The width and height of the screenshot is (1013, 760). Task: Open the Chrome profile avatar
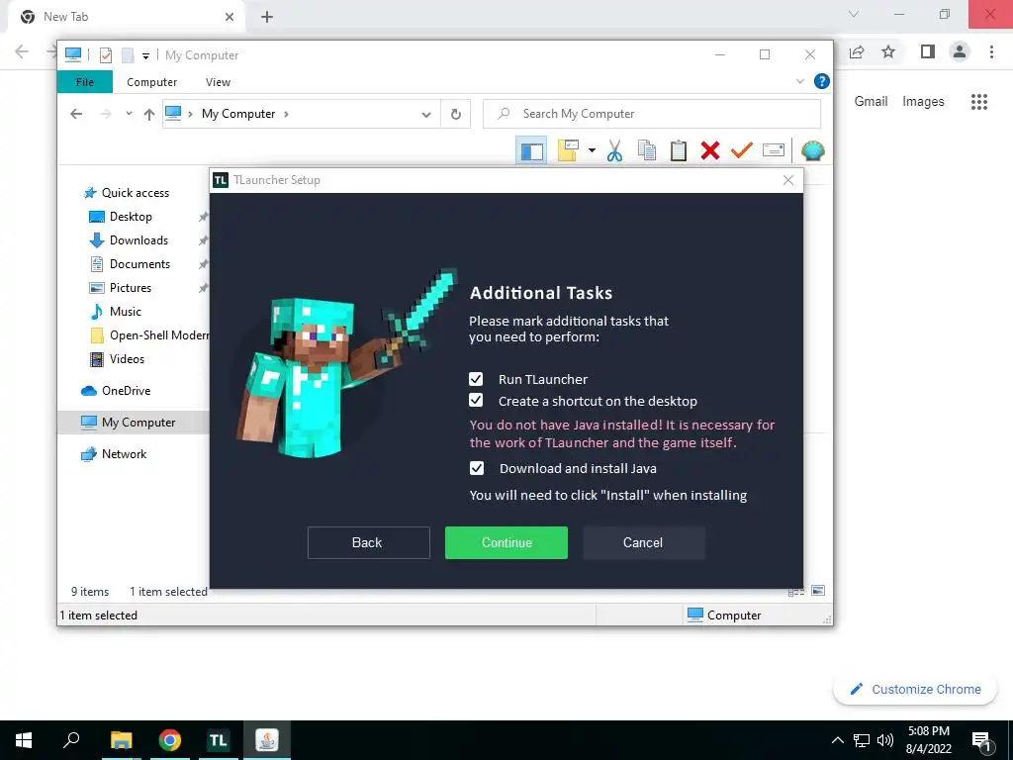960,51
